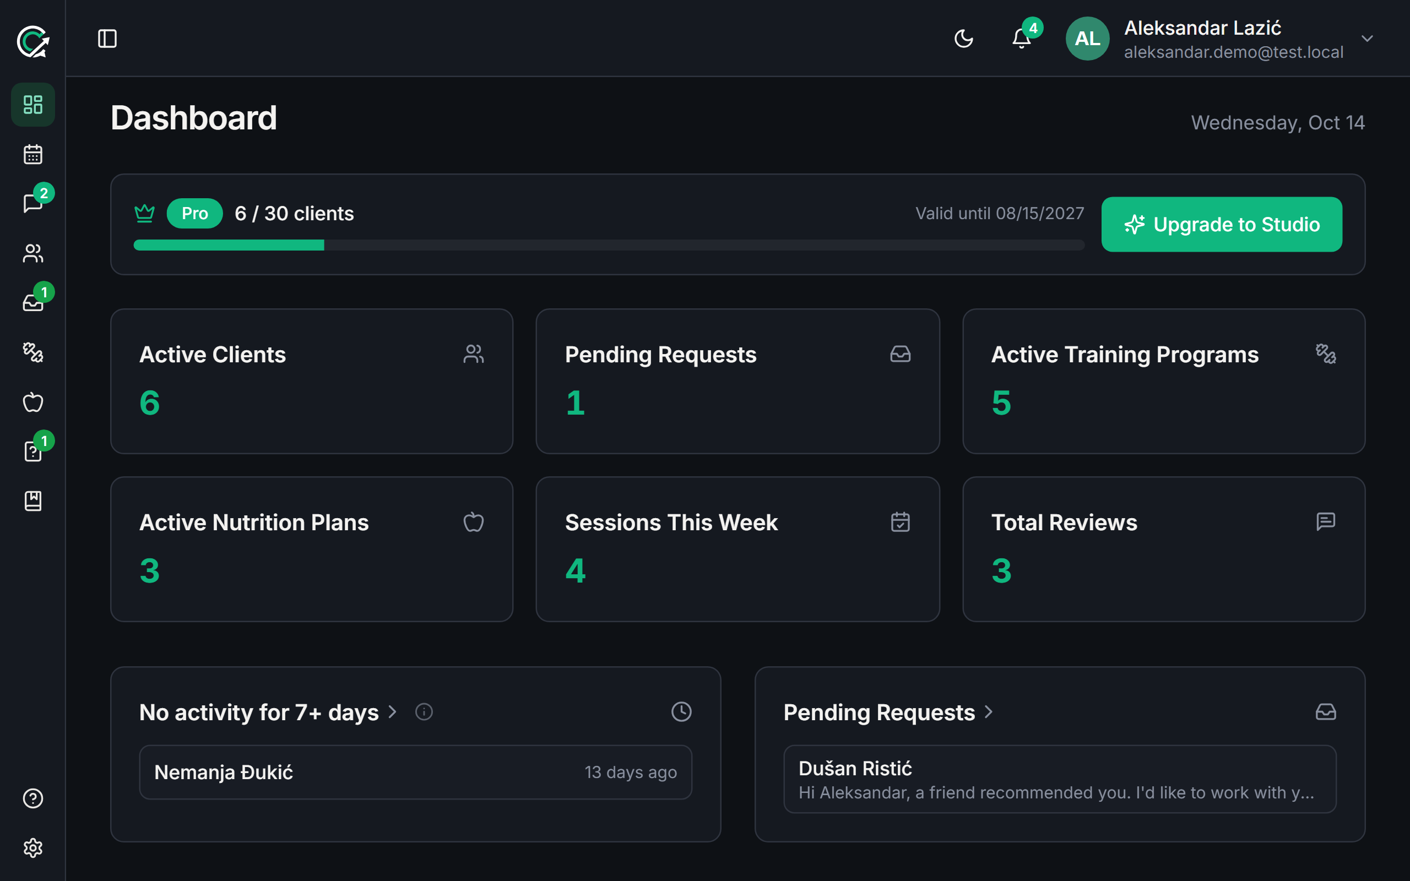Click info icon next to No activity heading
The image size is (1410, 881).
[424, 712]
